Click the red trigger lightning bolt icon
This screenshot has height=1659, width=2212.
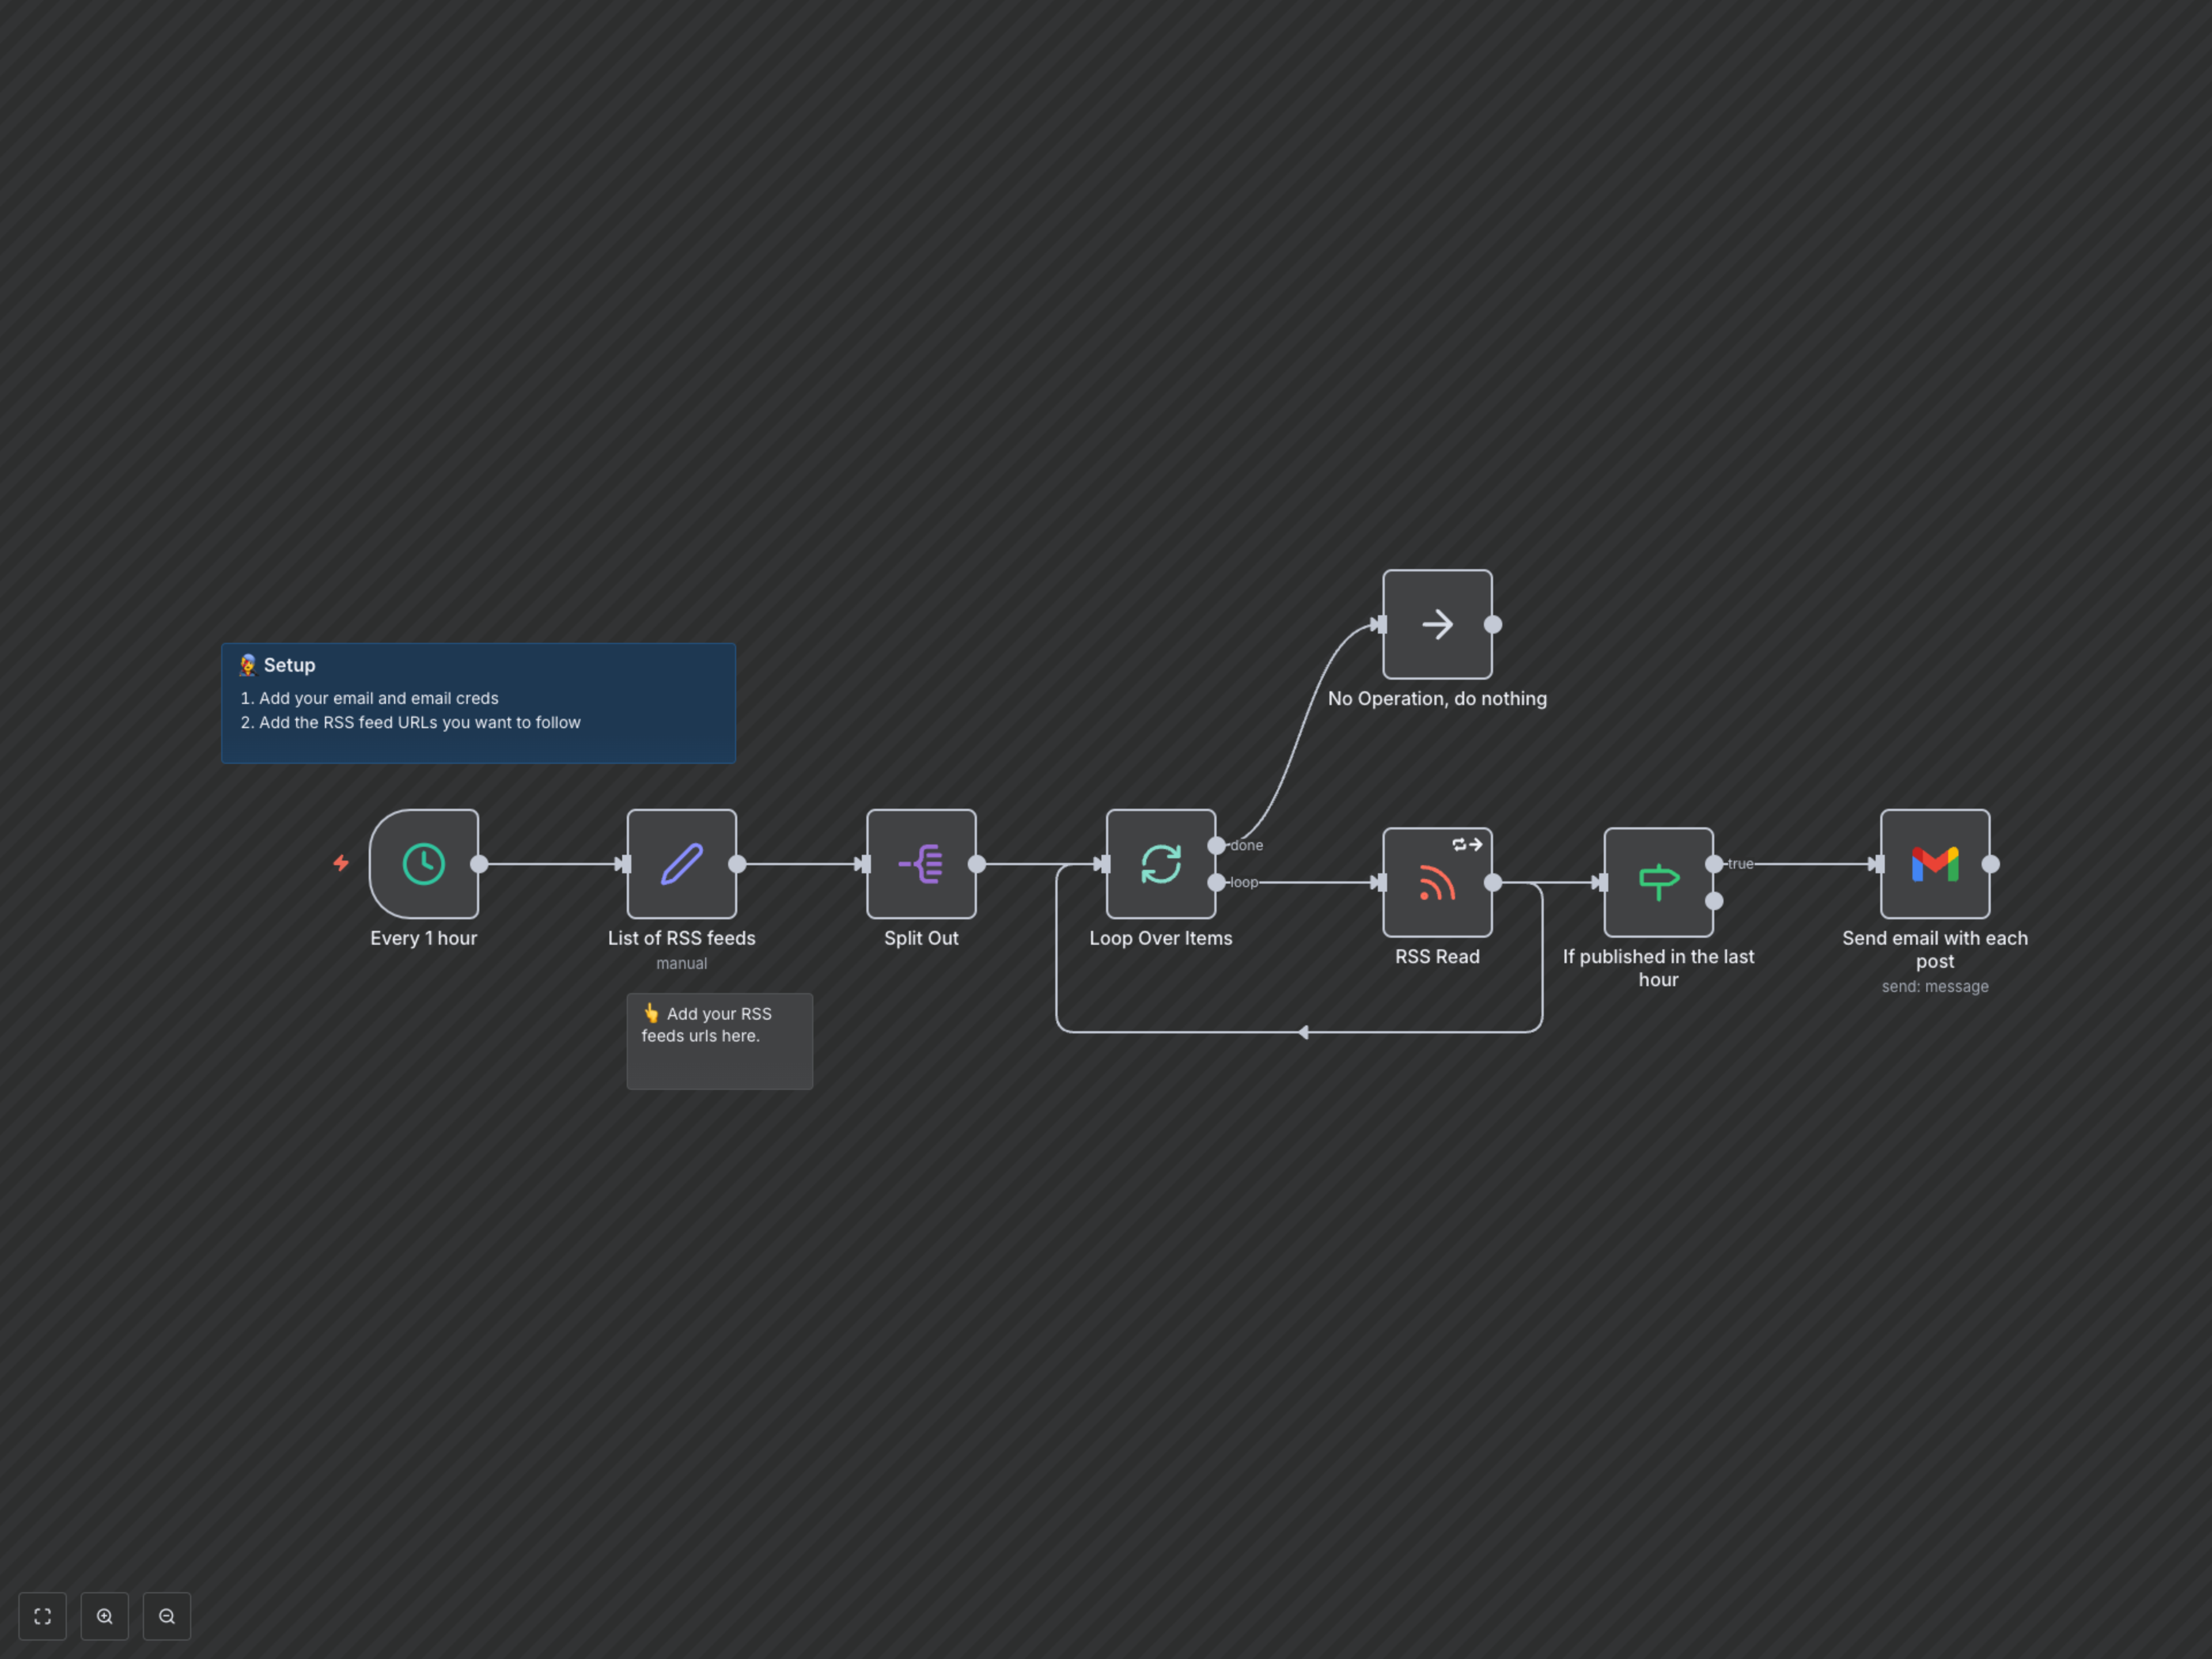[x=341, y=862]
